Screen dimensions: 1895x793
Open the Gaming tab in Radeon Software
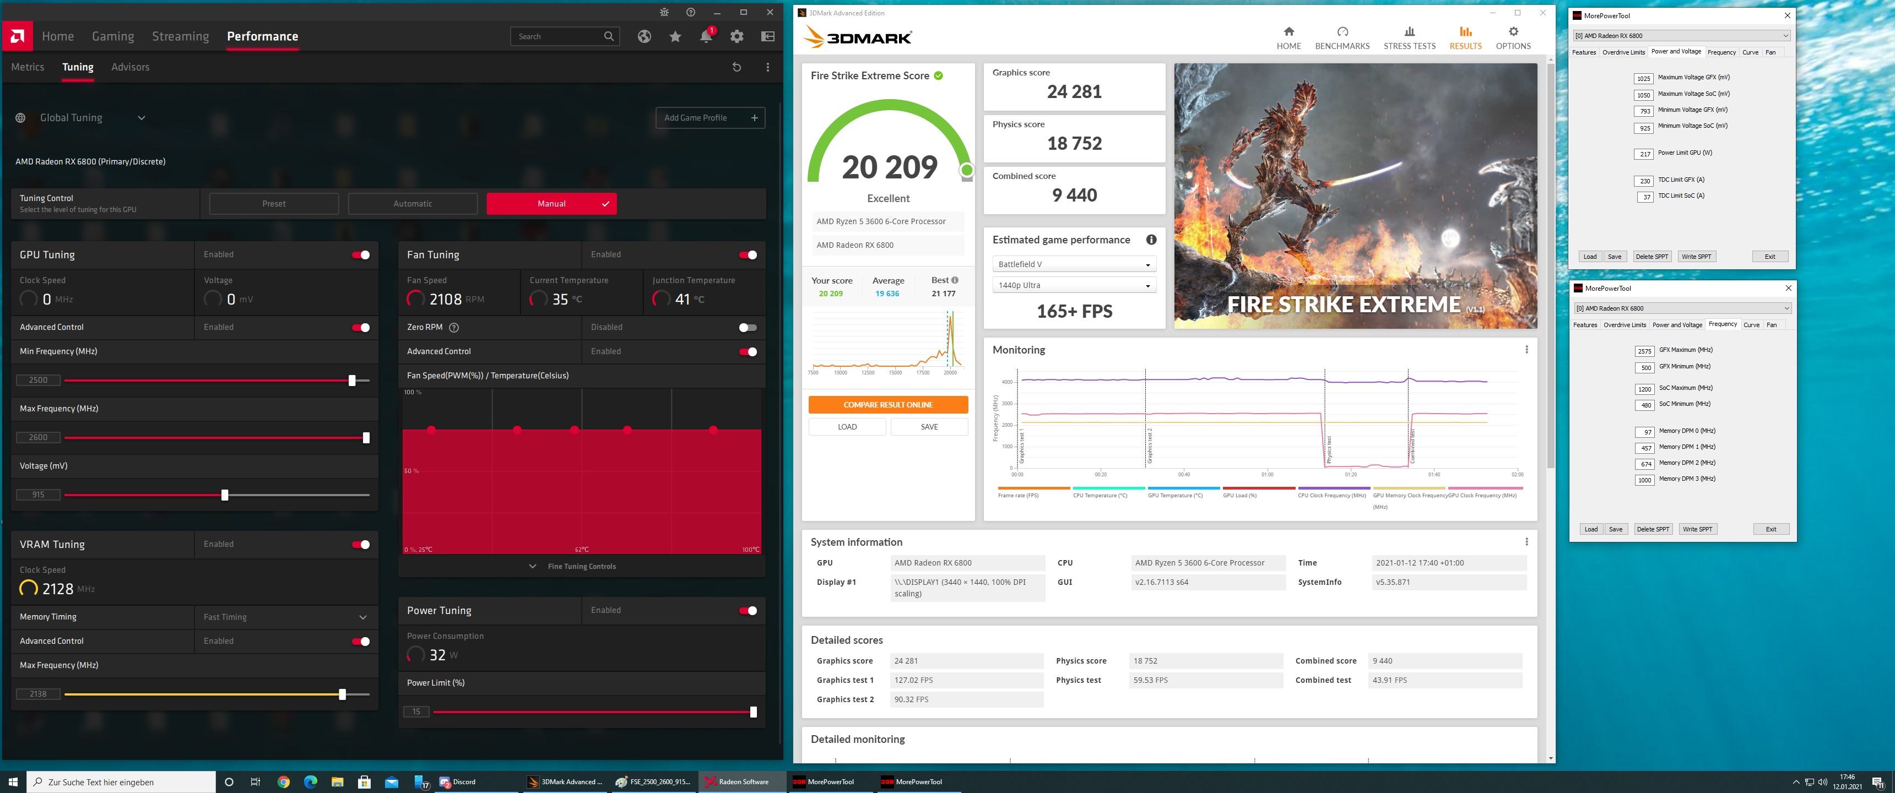112,36
